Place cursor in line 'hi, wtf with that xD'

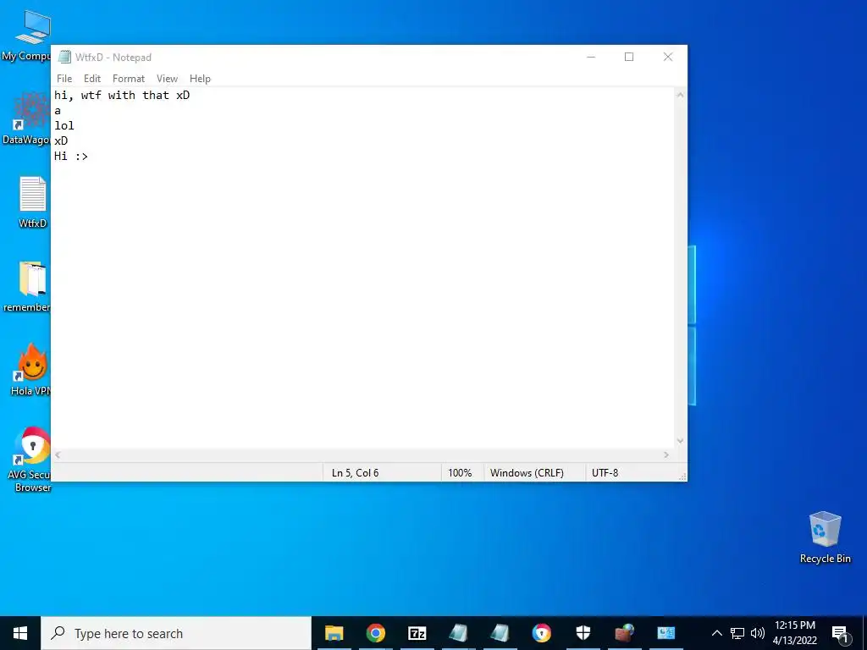pyautogui.click(x=122, y=95)
